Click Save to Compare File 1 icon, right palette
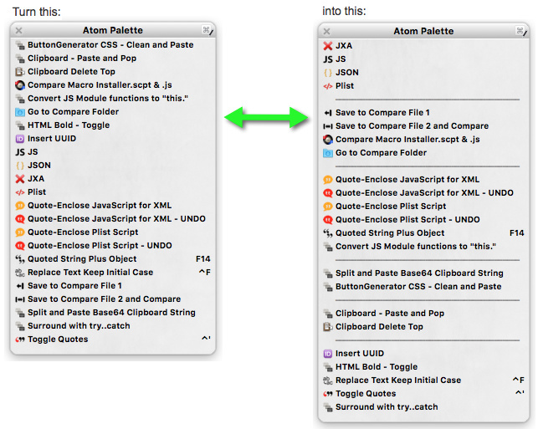Screen dimensions: 538x429 coord(328,113)
